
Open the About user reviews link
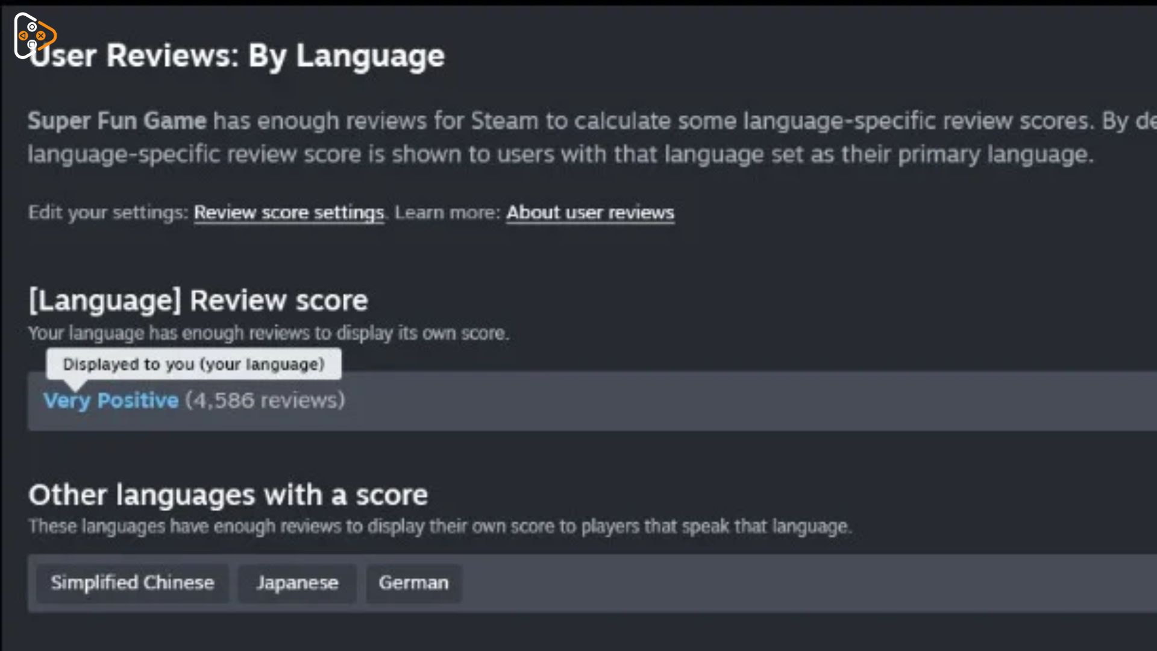click(590, 213)
